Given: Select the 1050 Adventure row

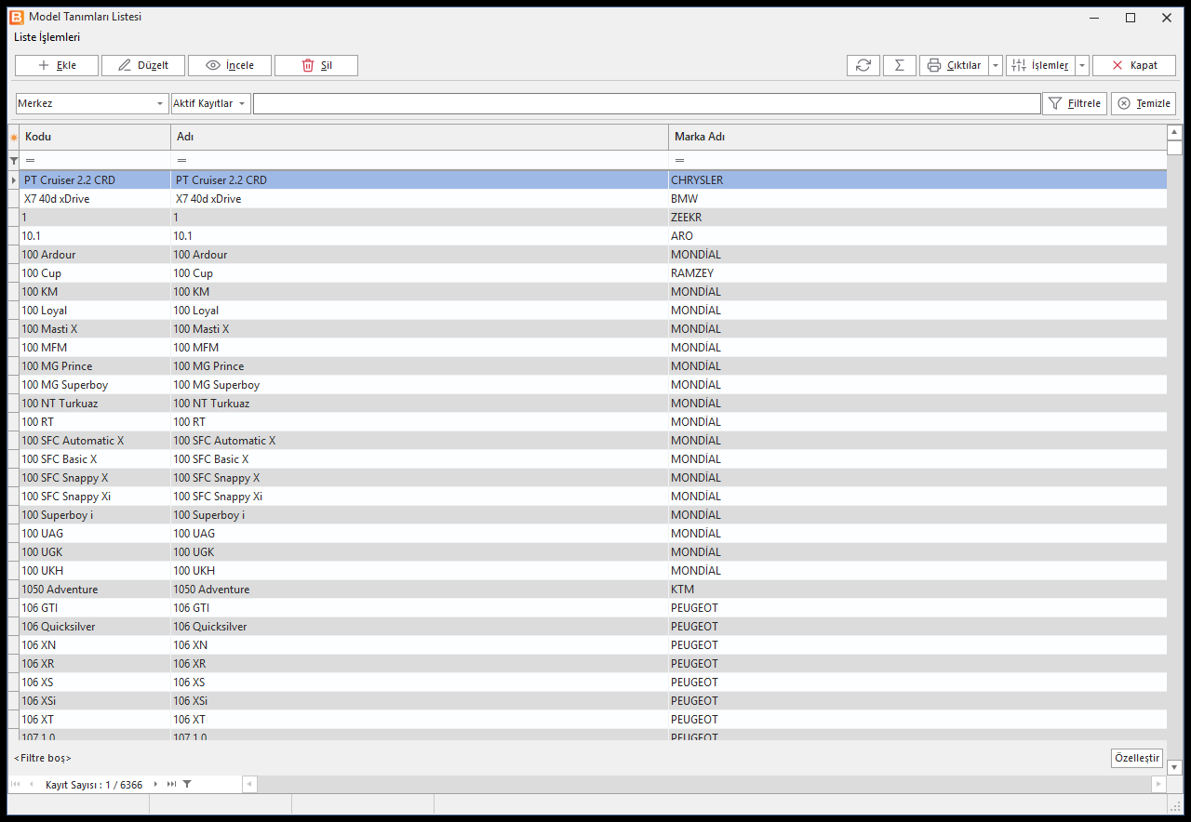Looking at the screenshot, I should click(593, 590).
